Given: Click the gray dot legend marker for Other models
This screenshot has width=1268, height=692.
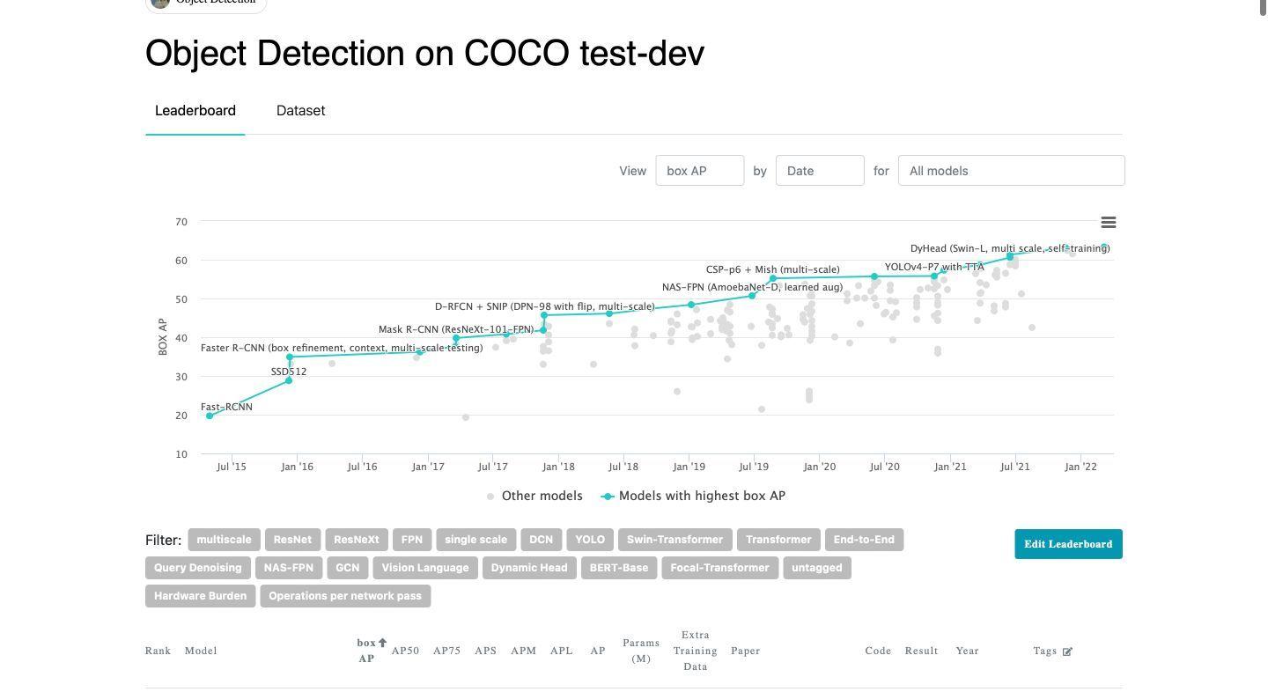Looking at the screenshot, I should click(x=490, y=497).
